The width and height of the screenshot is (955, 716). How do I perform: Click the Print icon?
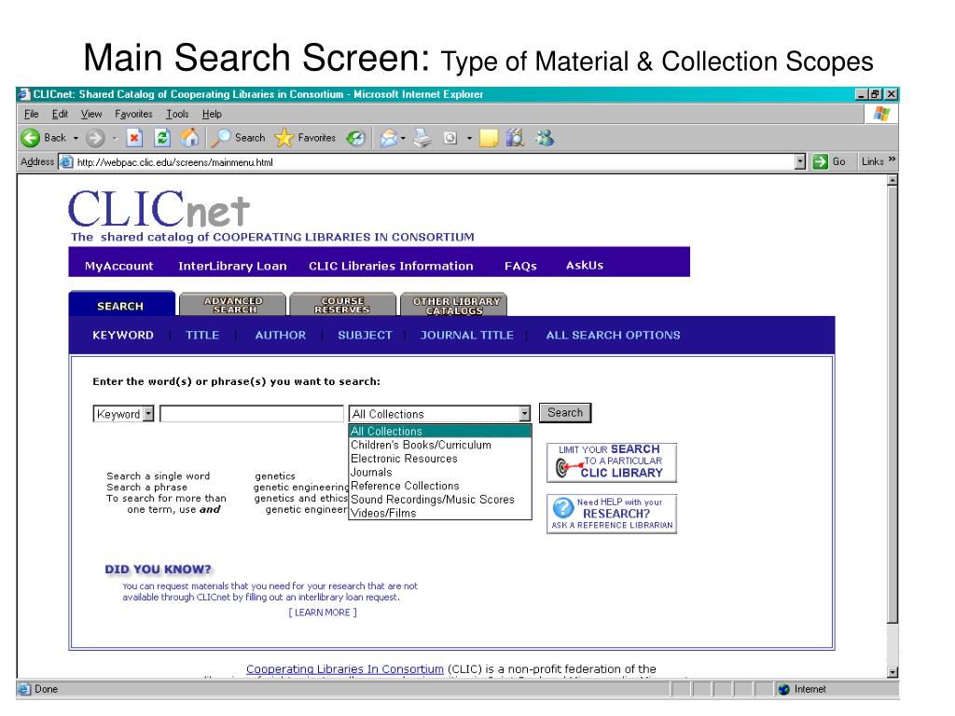(422, 138)
